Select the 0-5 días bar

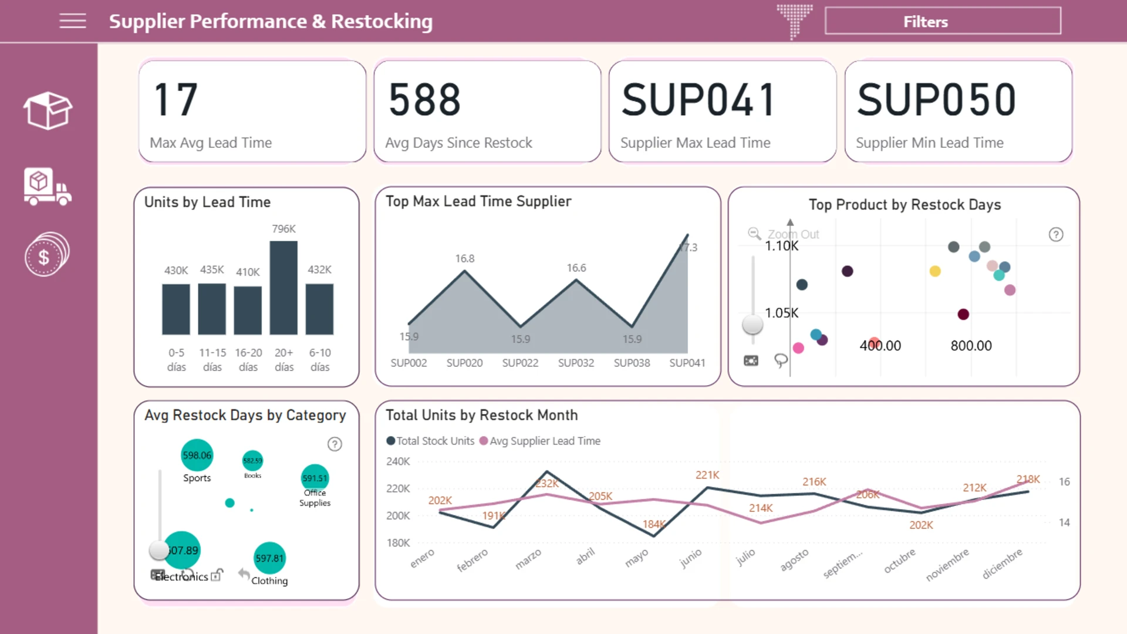tap(176, 309)
